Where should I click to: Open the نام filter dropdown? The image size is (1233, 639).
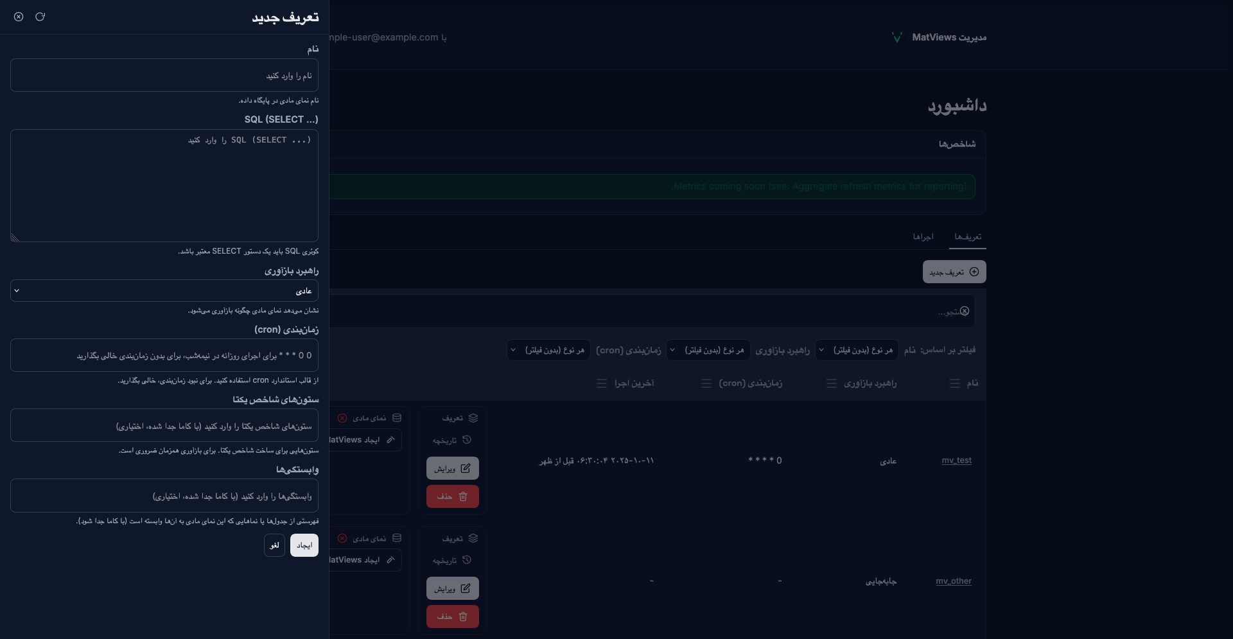click(857, 350)
